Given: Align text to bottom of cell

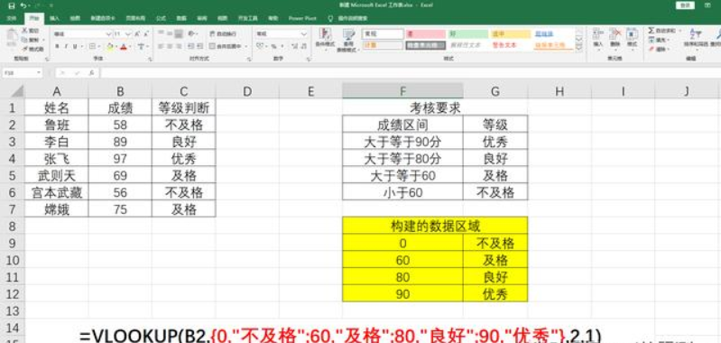Looking at the screenshot, I should (x=179, y=34).
